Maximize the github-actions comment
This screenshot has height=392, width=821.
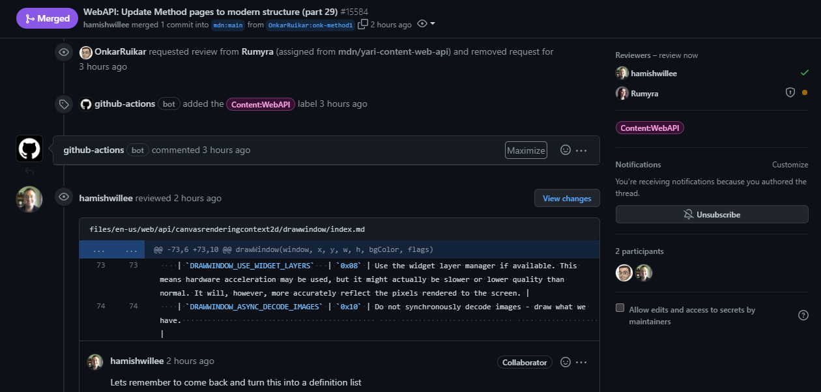click(526, 150)
